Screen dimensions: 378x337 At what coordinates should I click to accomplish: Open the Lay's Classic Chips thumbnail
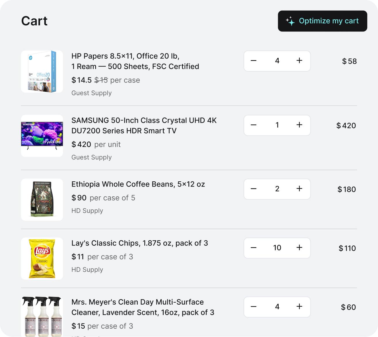42,258
